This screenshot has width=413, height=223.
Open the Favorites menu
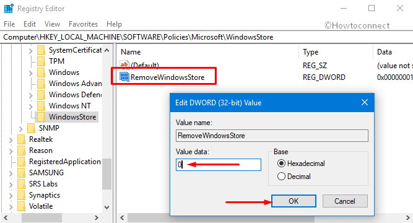pyautogui.click(x=83, y=24)
